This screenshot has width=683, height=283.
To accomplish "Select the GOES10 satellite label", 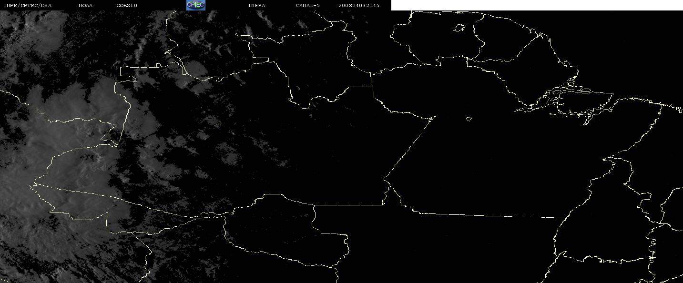I will click(x=127, y=6).
